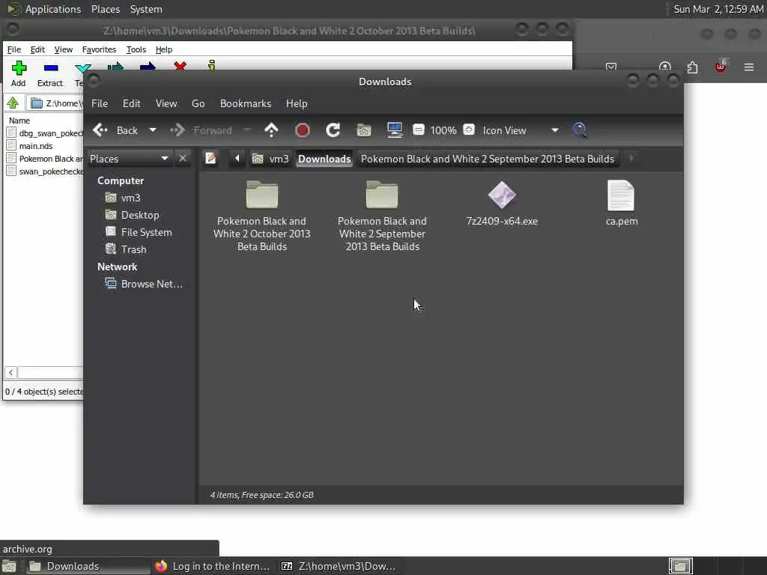Click the 7-Zip Add button
The height and width of the screenshot is (575, 767).
[x=19, y=74]
